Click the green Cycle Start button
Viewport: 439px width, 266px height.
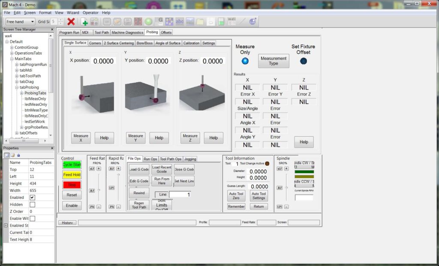pyautogui.click(x=72, y=165)
